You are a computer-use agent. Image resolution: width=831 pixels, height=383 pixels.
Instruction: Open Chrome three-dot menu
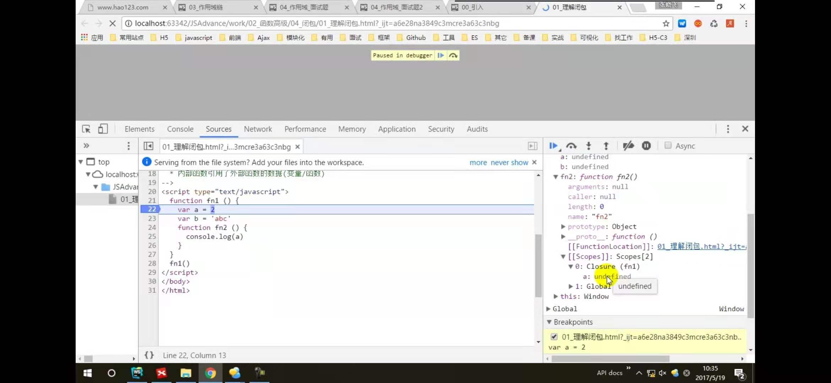coord(746,23)
